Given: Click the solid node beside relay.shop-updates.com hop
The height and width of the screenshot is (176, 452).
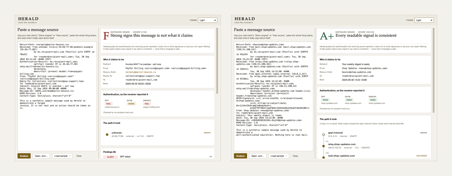Looking at the screenshot, I should coord(324,146).
